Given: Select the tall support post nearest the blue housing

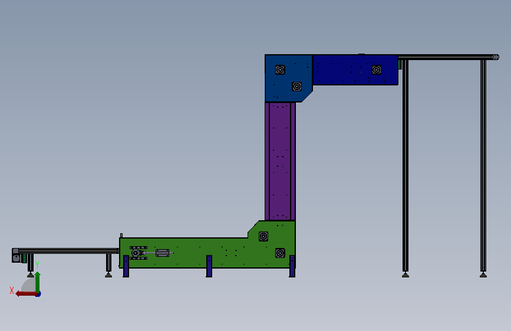Looking at the screenshot, I should tap(405, 165).
